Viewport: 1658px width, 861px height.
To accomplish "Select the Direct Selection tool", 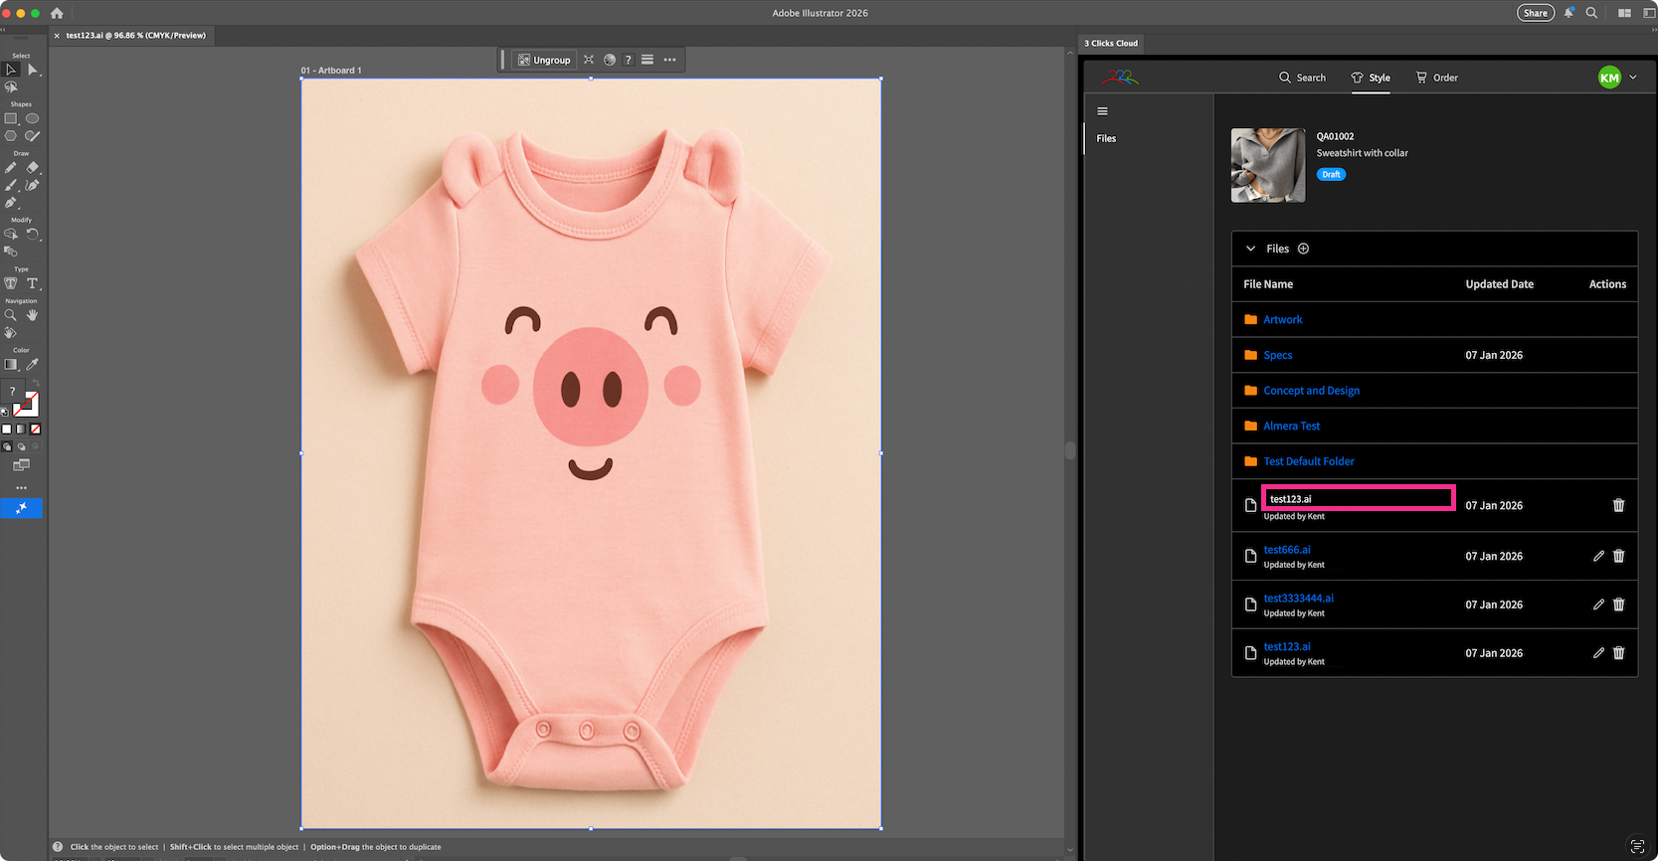I will (x=33, y=70).
